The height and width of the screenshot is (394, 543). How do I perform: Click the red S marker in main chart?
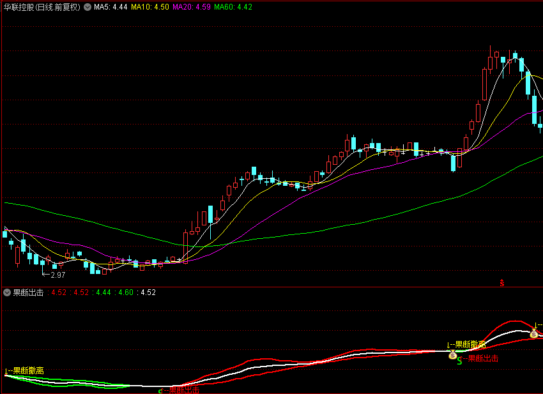(x=501, y=283)
